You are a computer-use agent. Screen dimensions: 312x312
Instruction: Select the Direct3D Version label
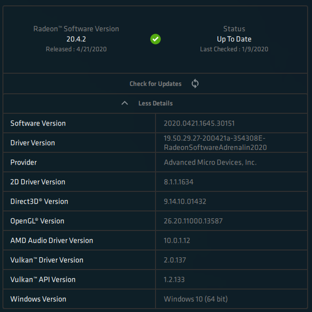[x=39, y=201]
